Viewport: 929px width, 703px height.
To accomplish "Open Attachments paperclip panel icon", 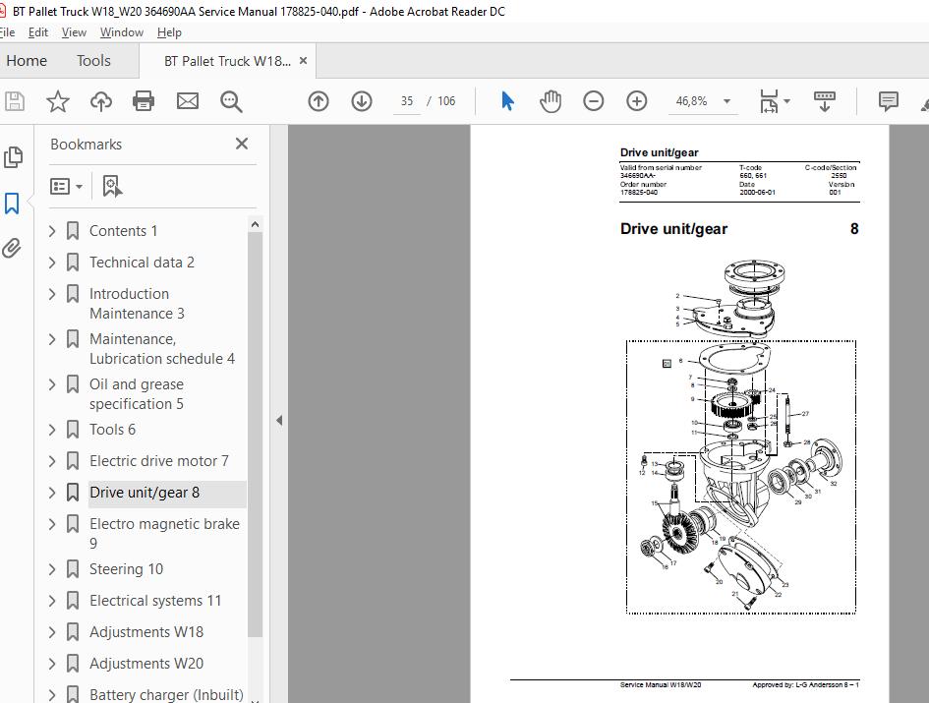I will [x=12, y=248].
